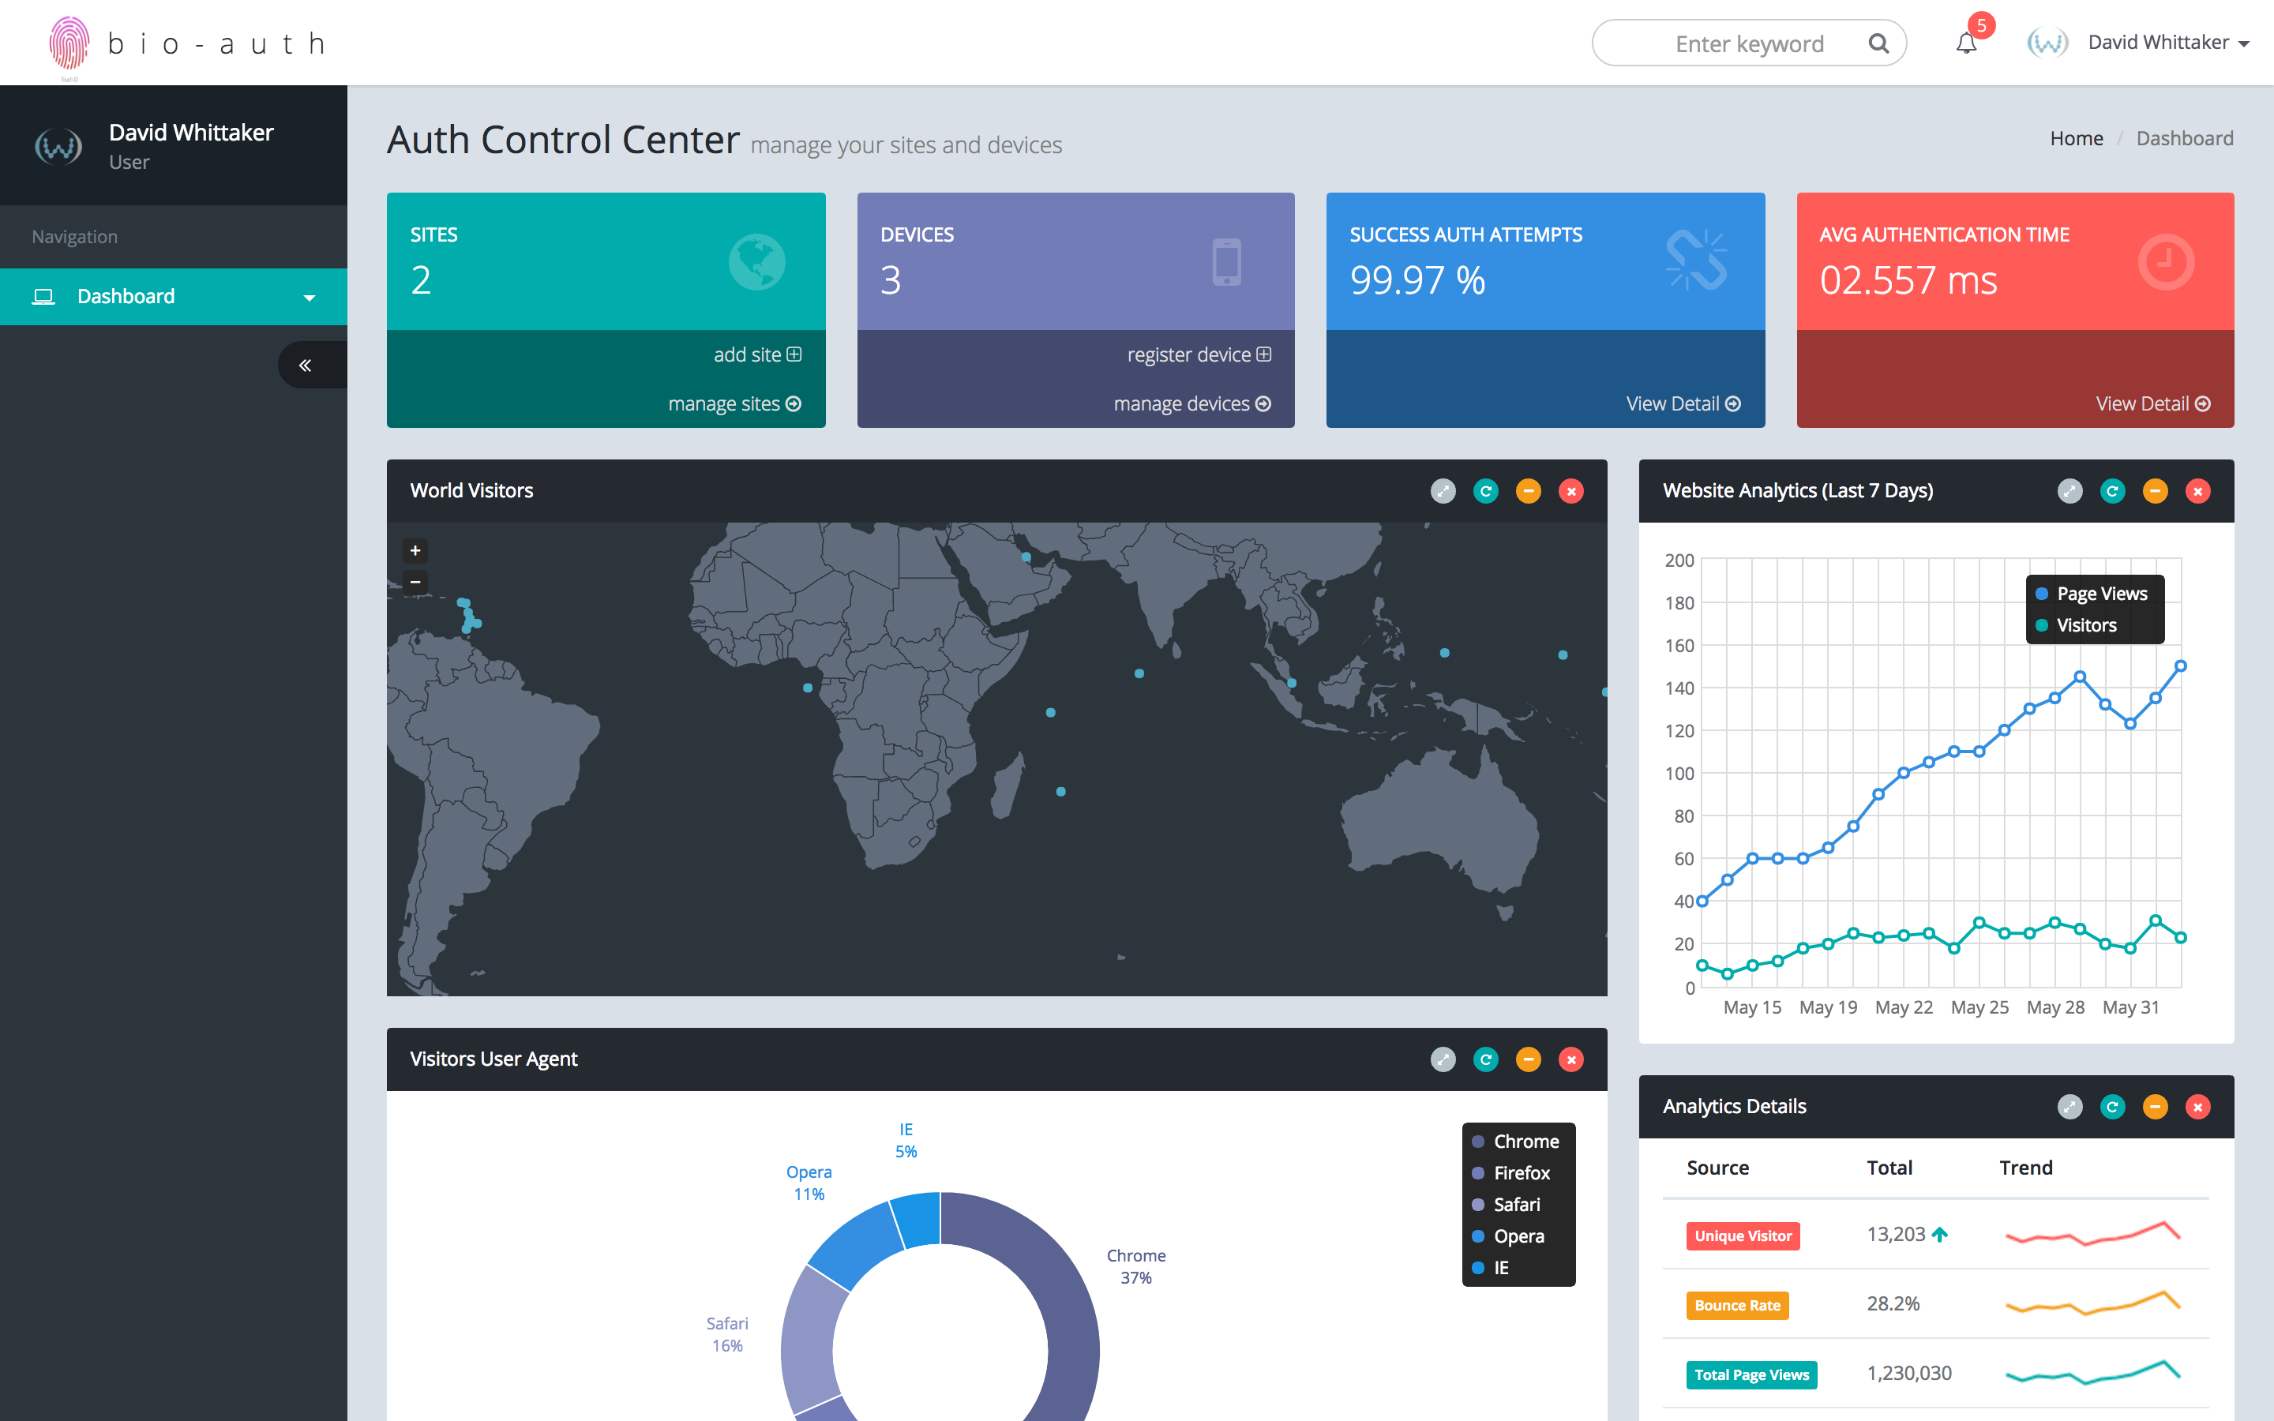Viewport: 2274px width, 1421px height.
Task: Refresh the Website Analytics panel
Action: click(2112, 490)
